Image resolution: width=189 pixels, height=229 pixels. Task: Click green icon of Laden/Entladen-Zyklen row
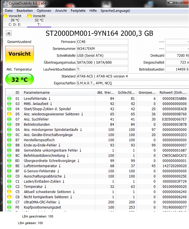(x=9, y=182)
